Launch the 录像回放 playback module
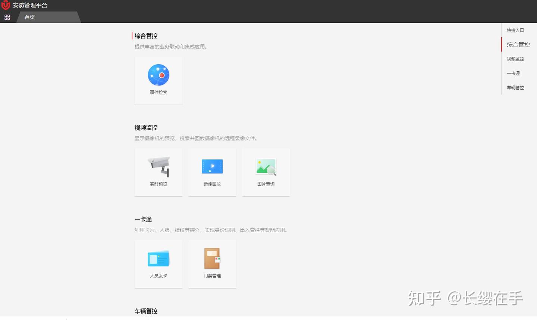 click(x=212, y=172)
